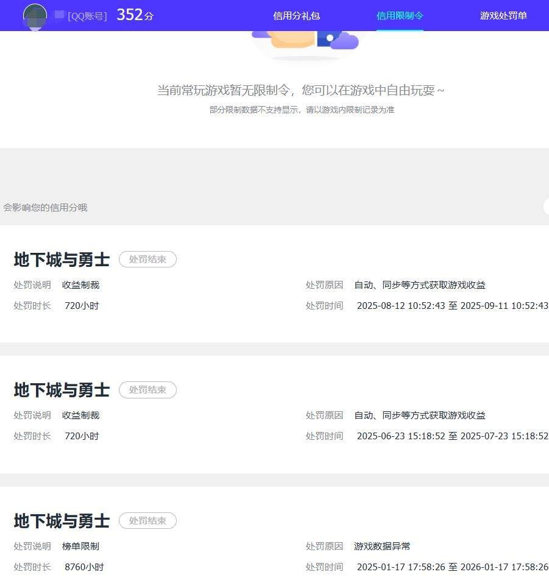Click 处罚结束 badge for 2025-08-12 record

point(147,260)
